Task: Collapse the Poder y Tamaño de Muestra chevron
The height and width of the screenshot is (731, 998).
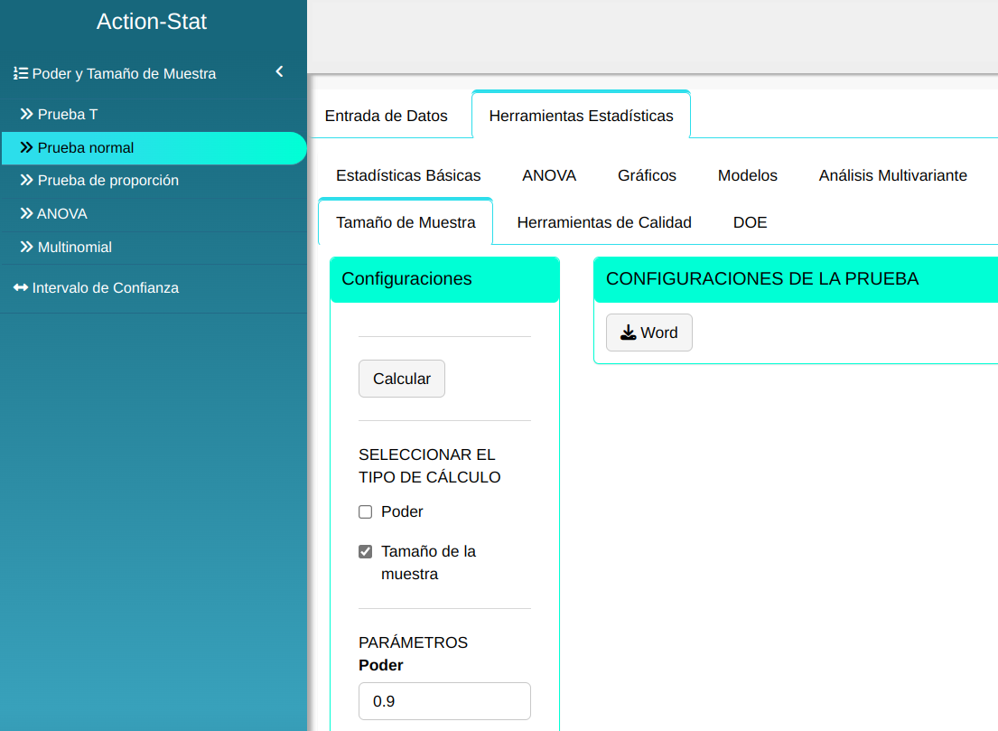Action: click(x=279, y=71)
